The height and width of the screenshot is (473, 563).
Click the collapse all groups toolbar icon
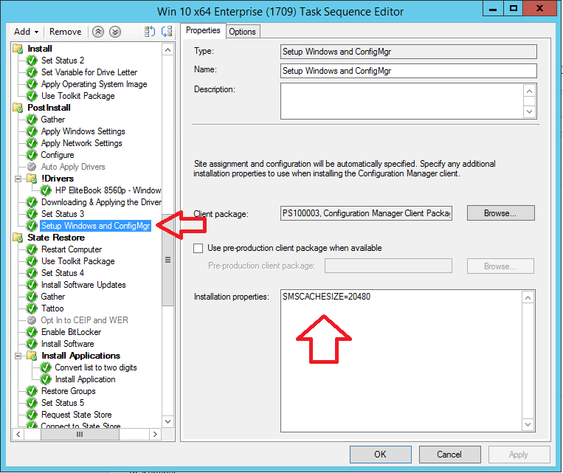167,32
